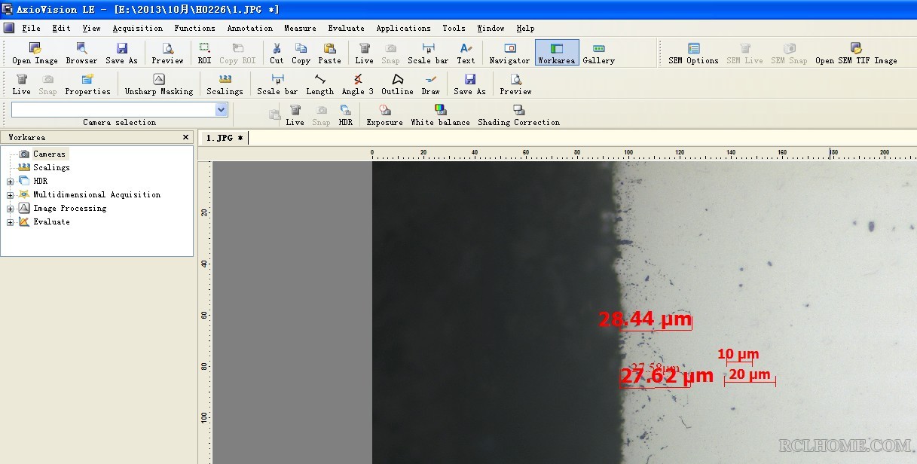Click the Copy icon
This screenshot has width=917, height=464.
click(301, 53)
